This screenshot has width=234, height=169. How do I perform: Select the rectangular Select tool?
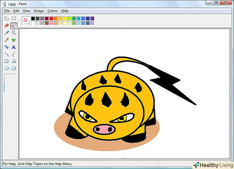14,18
